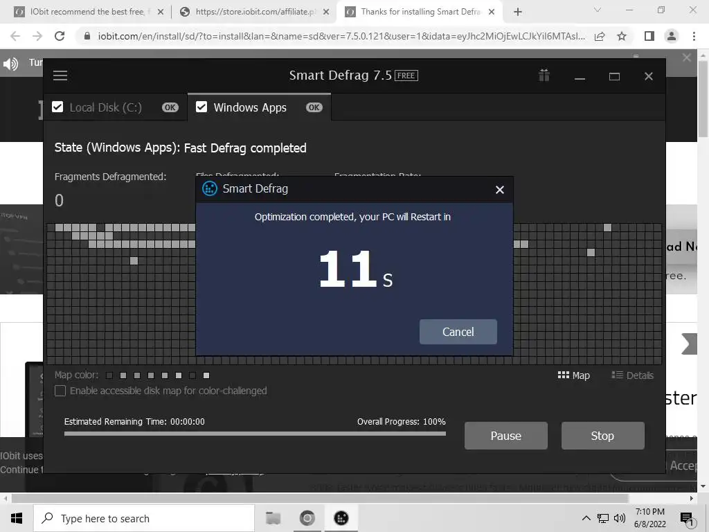This screenshot has width=709, height=532.
Task: Click the last map color swatch
Action: (206, 375)
